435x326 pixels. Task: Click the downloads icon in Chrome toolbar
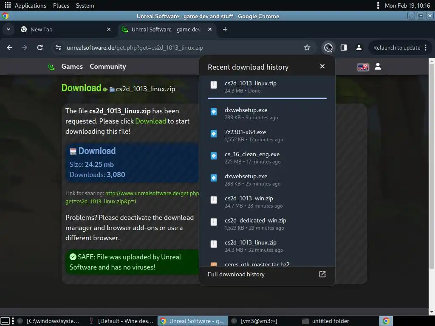pos(328,48)
